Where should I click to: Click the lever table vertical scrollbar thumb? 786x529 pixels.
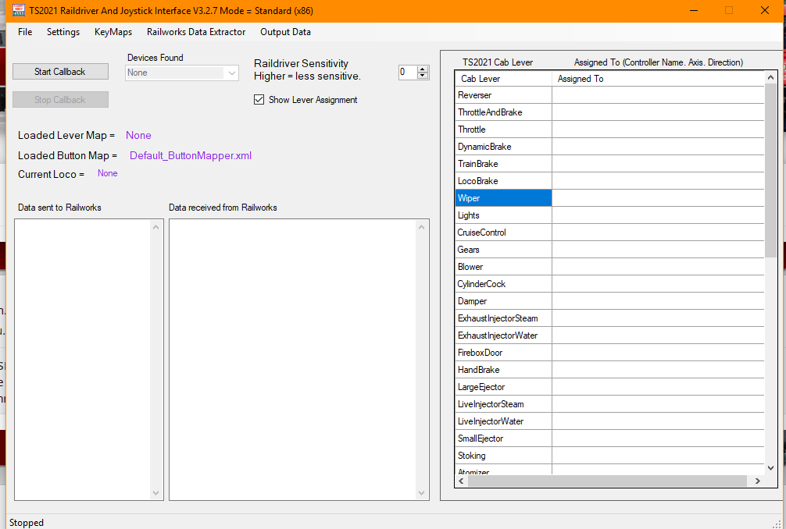(770, 172)
